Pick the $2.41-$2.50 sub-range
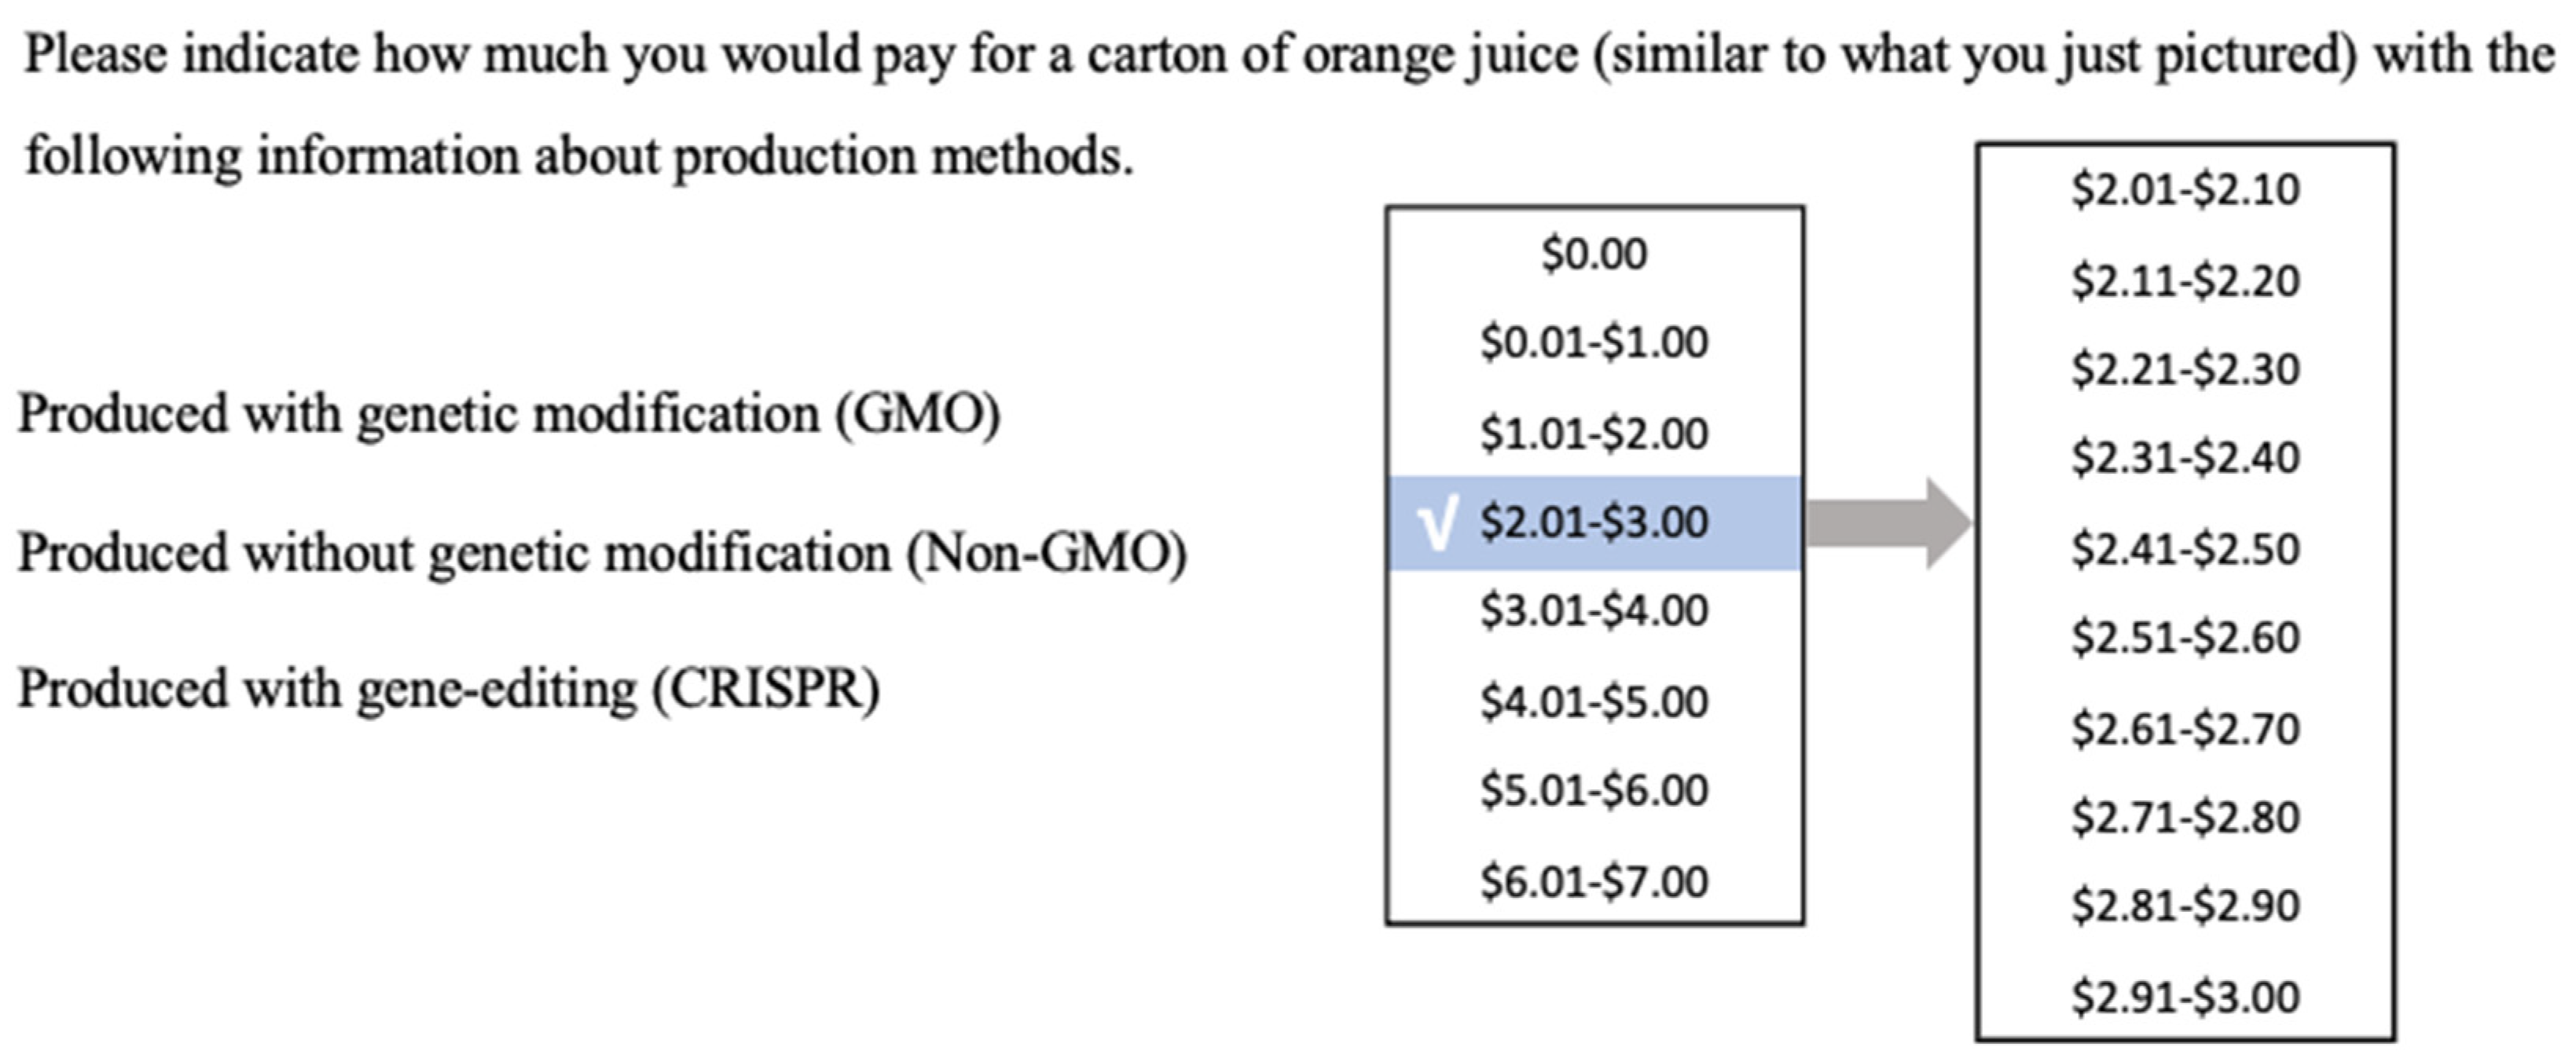2576x1062 pixels. coord(2186,550)
